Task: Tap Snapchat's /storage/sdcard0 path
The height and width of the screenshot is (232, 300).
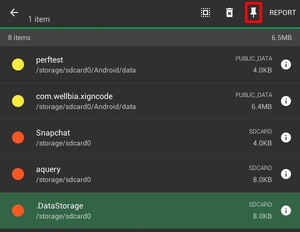Action: pyautogui.click(x=63, y=143)
